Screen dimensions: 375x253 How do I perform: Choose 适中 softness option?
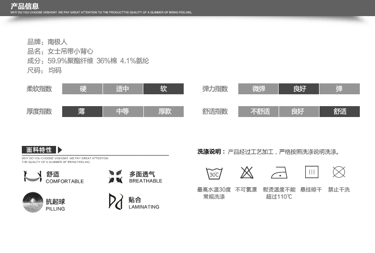point(122,89)
